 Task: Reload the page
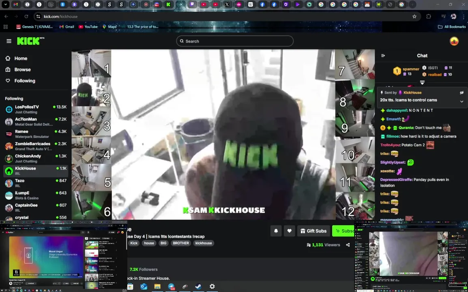click(x=26, y=16)
